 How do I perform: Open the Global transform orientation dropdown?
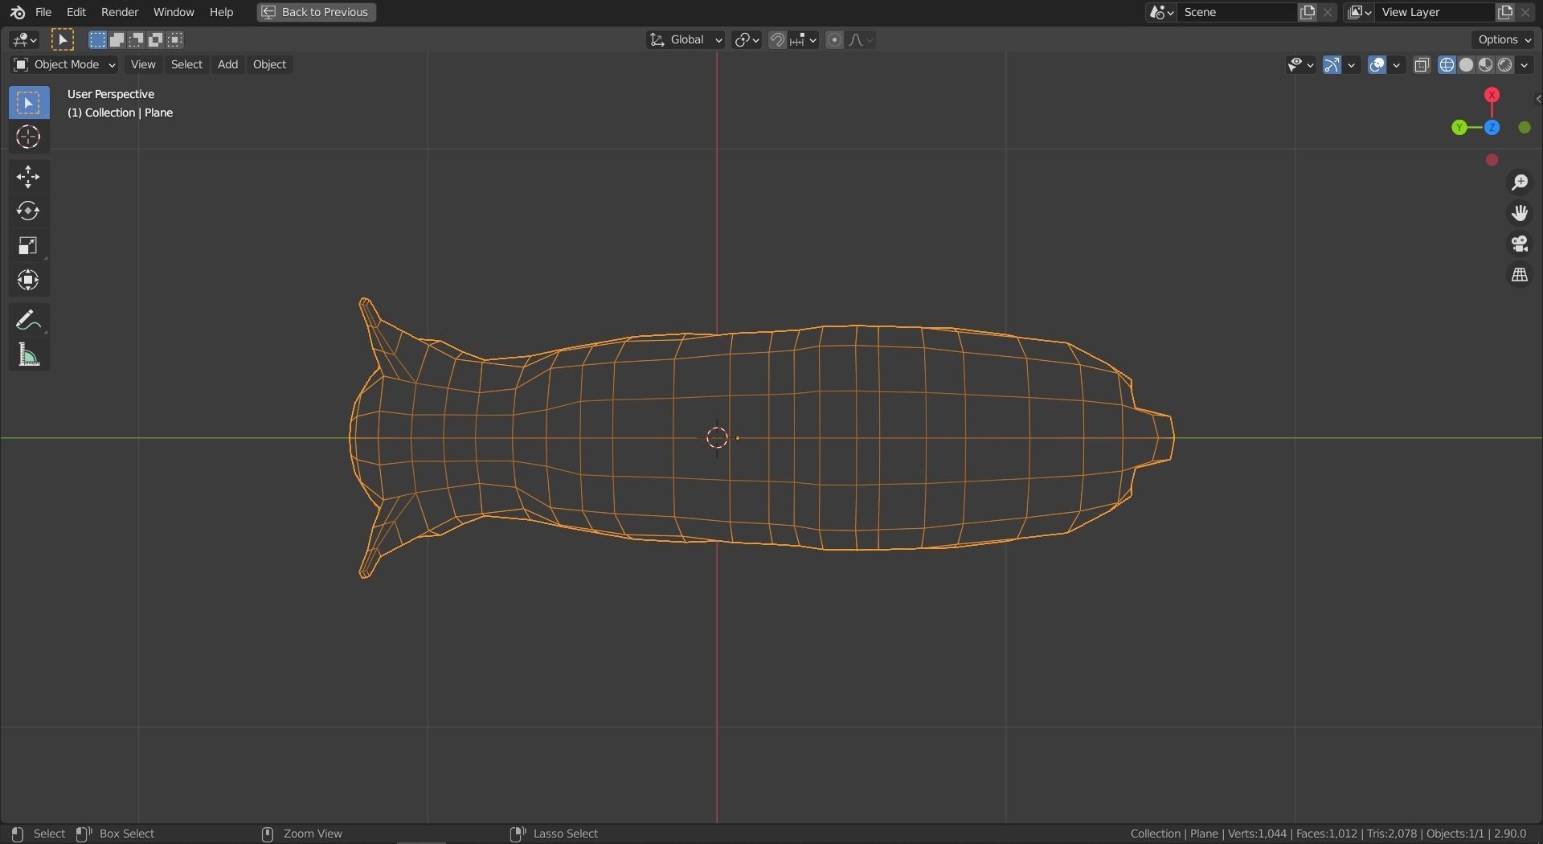686,40
